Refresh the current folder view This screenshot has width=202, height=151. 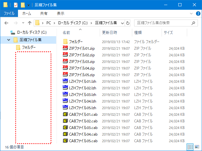click(x=128, y=23)
